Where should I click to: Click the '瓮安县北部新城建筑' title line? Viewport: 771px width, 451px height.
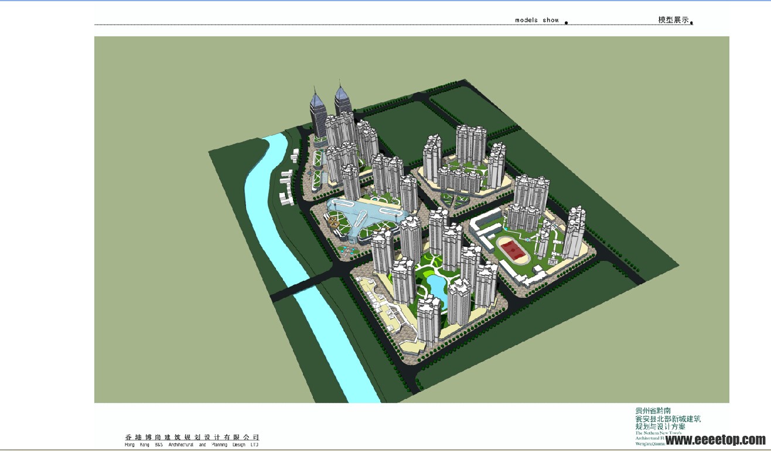pyautogui.click(x=668, y=419)
